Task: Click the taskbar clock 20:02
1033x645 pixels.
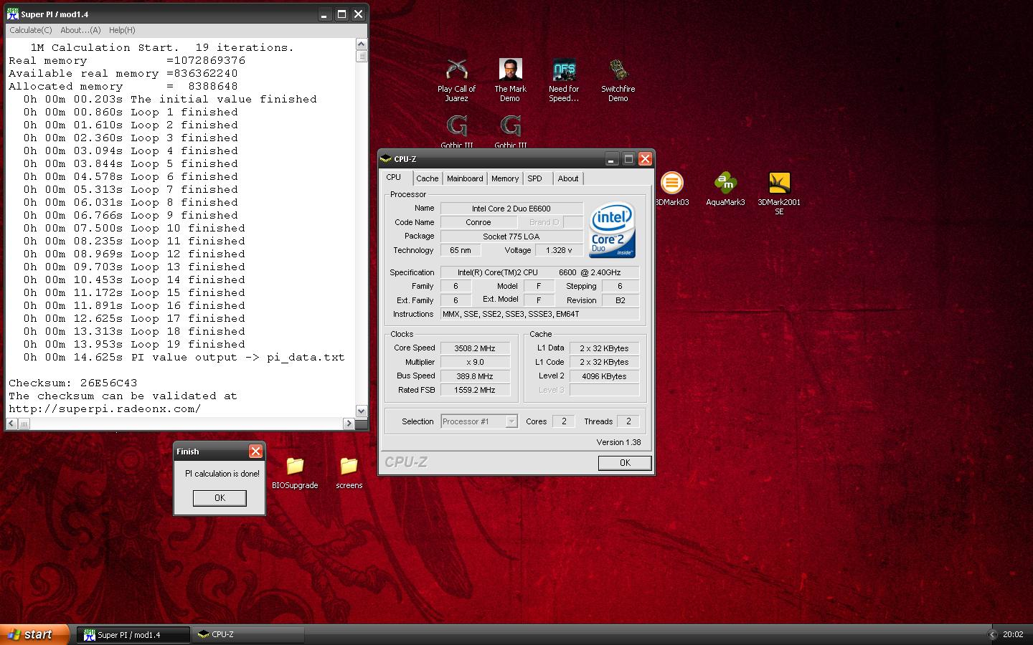Action: (x=1013, y=634)
